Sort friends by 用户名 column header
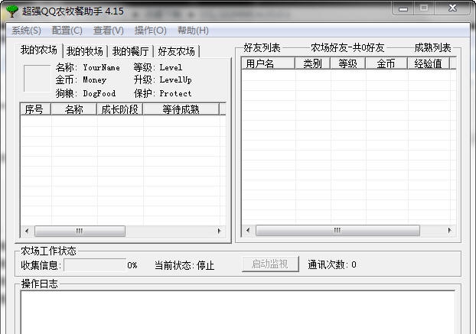The image size is (476, 334). pos(268,63)
